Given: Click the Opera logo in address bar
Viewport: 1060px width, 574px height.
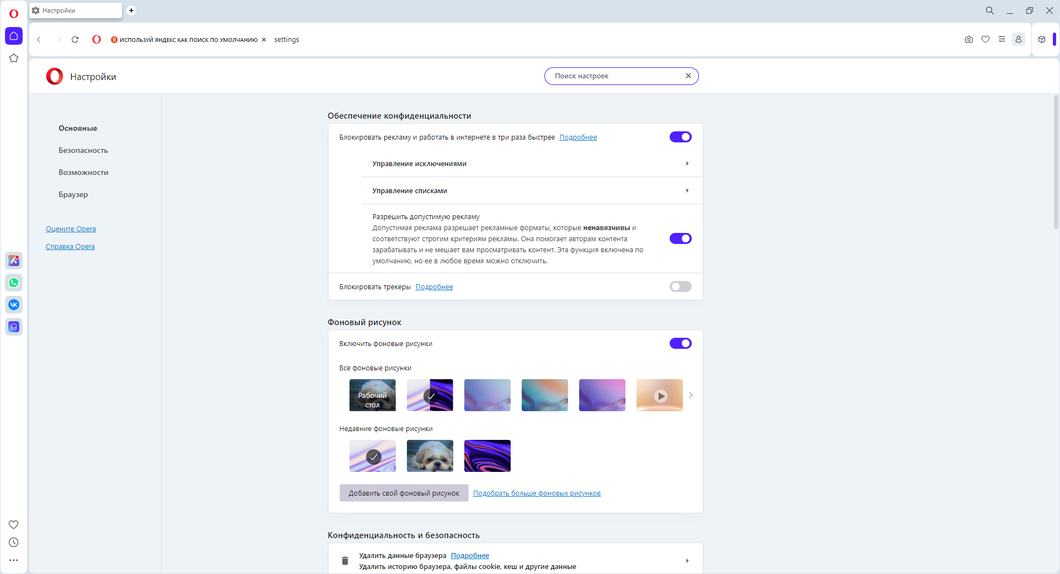Looking at the screenshot, I should tap(97, 40).
